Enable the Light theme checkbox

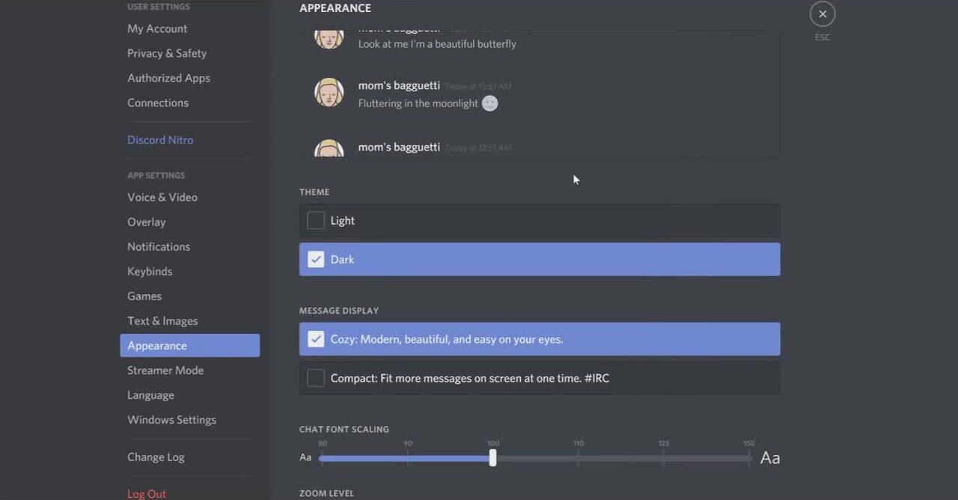(x=316, y=220)
